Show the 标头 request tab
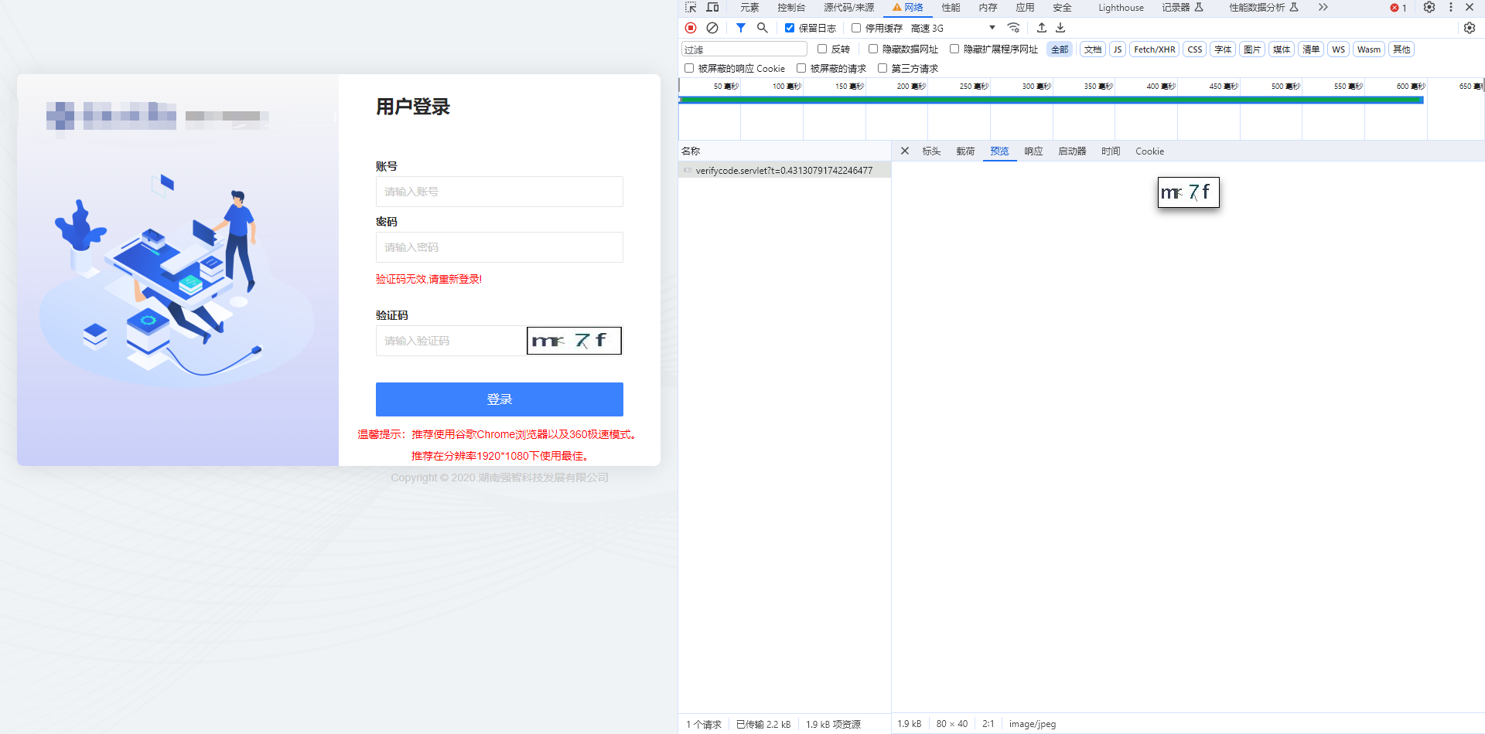1485x734 pixels. [931, 151]
